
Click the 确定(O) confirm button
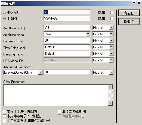(x=129, y=13)
